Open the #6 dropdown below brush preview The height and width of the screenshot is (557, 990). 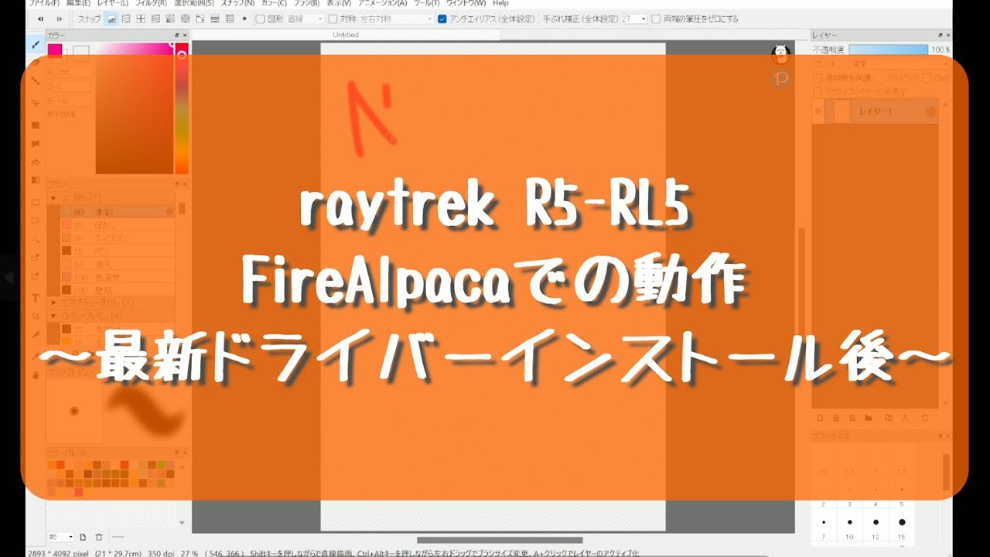click(x=61, y=537)
